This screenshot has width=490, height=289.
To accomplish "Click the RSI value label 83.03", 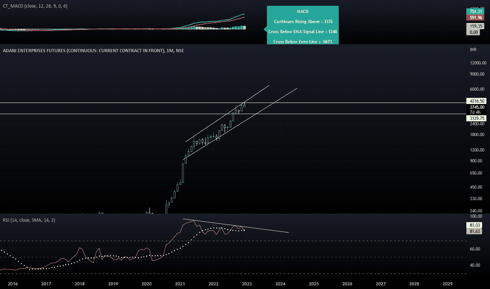I will click(474, 225).
